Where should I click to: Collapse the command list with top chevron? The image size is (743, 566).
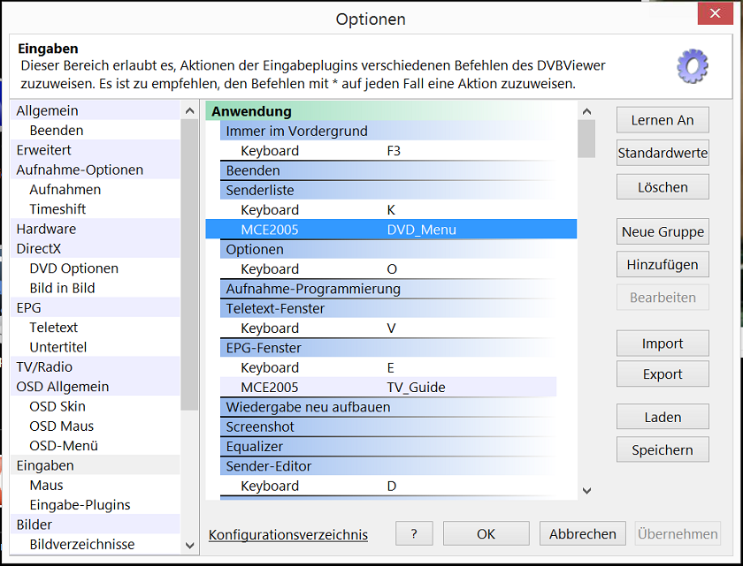click(x=586, y=111)
